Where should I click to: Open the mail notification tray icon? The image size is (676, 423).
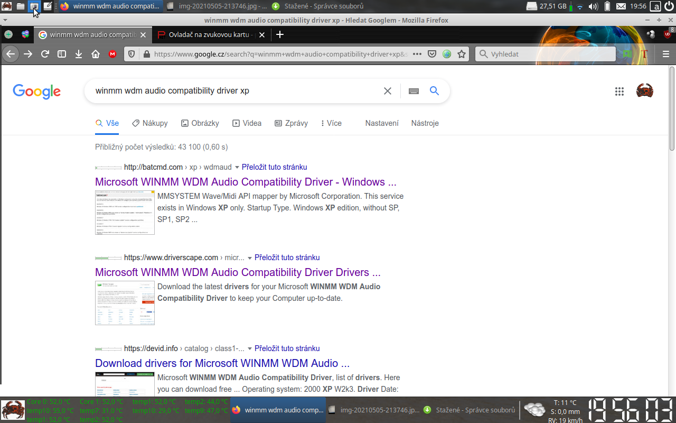tap(621, 6)
